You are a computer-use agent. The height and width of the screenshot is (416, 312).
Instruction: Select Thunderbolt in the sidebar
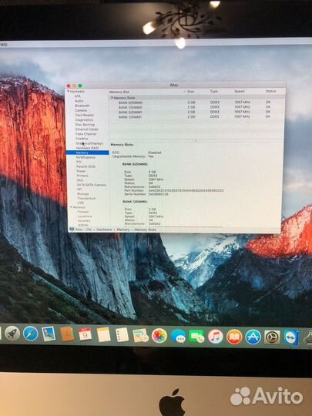[86, 199]
